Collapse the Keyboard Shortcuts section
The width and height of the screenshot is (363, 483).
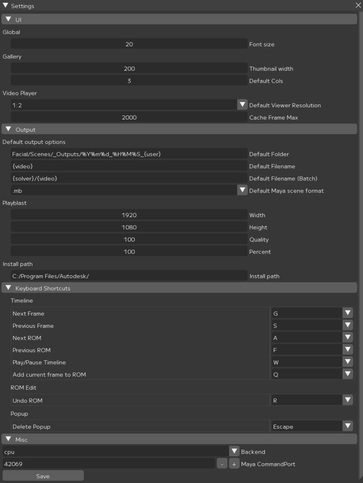pos(9,288)
